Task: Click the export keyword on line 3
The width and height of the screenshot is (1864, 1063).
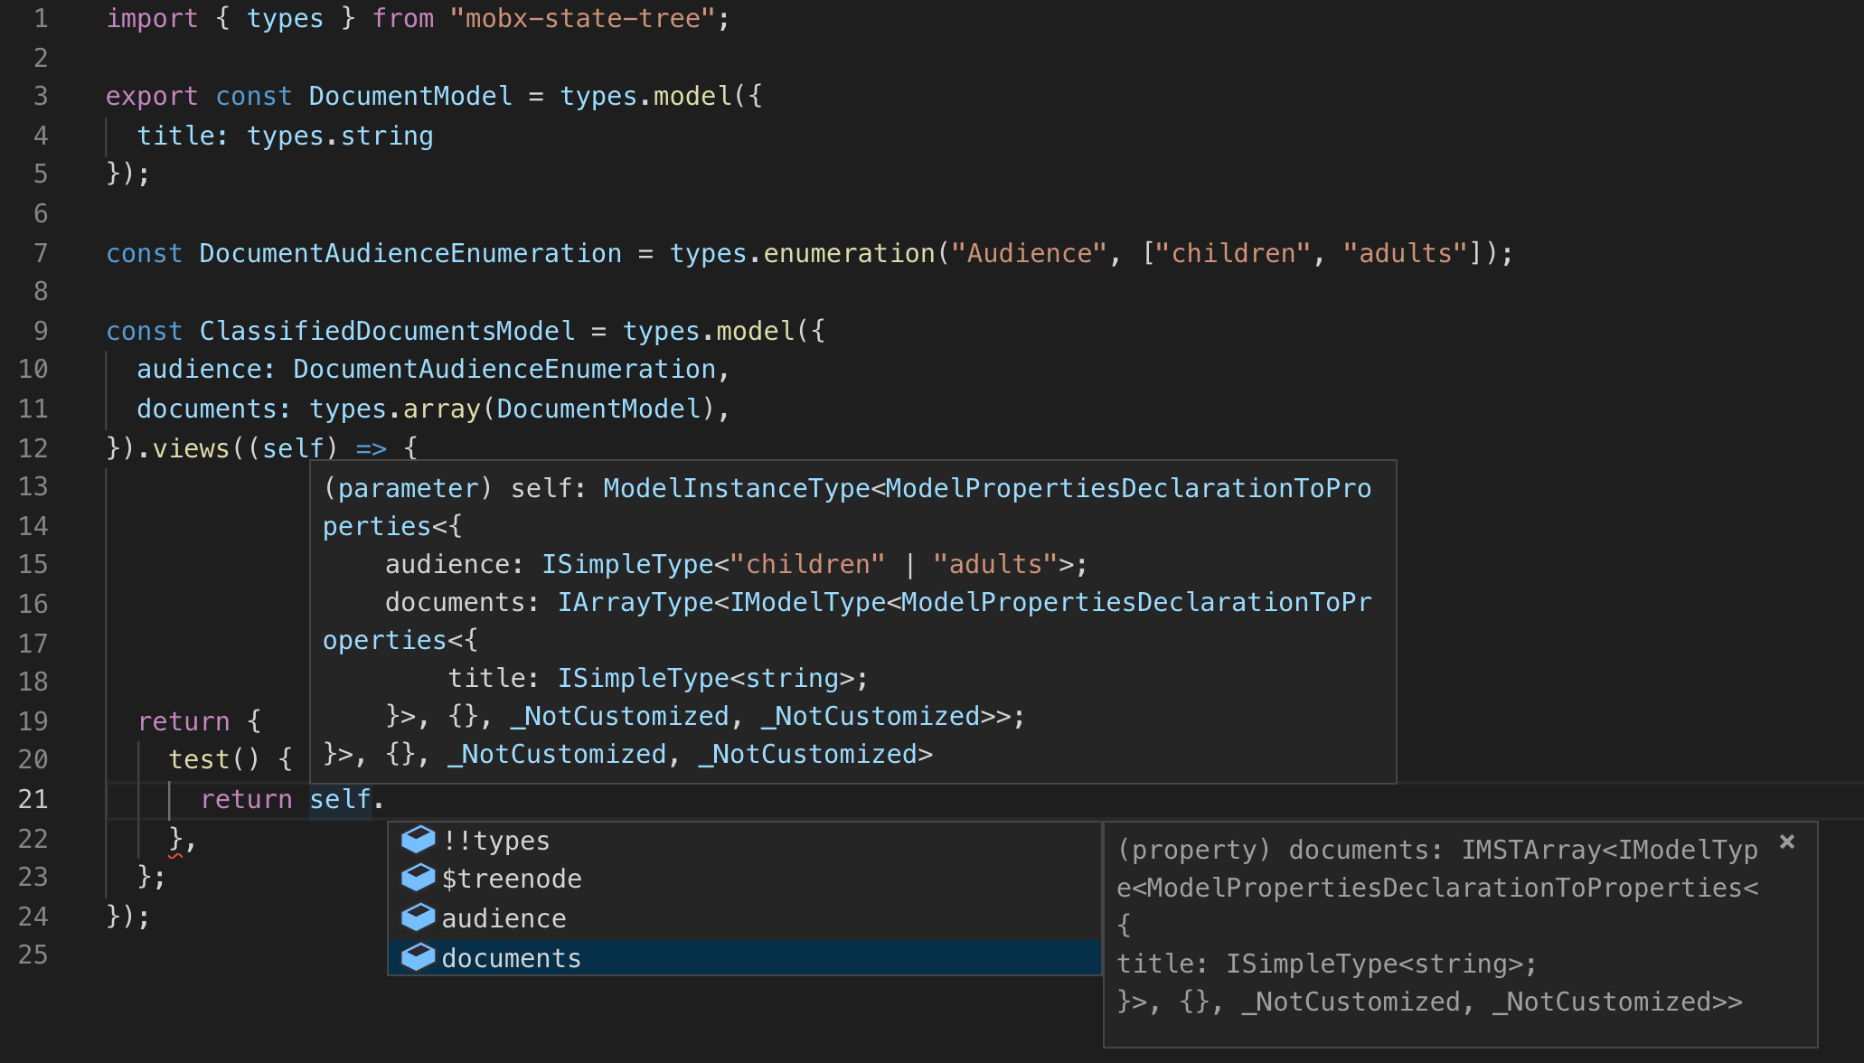Action: tap(152, 96)
